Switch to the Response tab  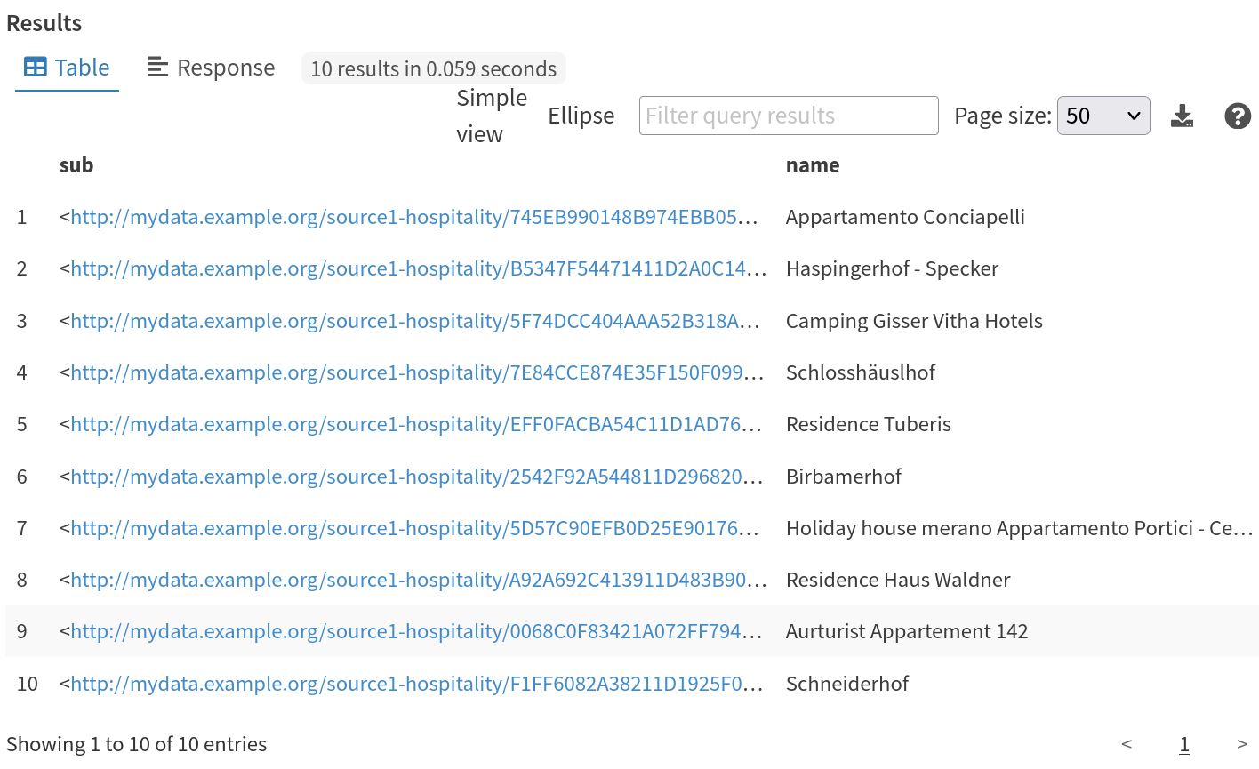[x=212, y=68]
